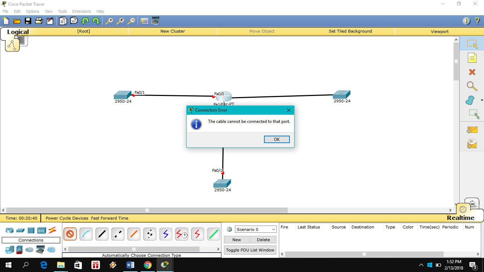
Task: Select the WAN Emulation cloud category
Action: pyautogui.click(x=29, y=250)
